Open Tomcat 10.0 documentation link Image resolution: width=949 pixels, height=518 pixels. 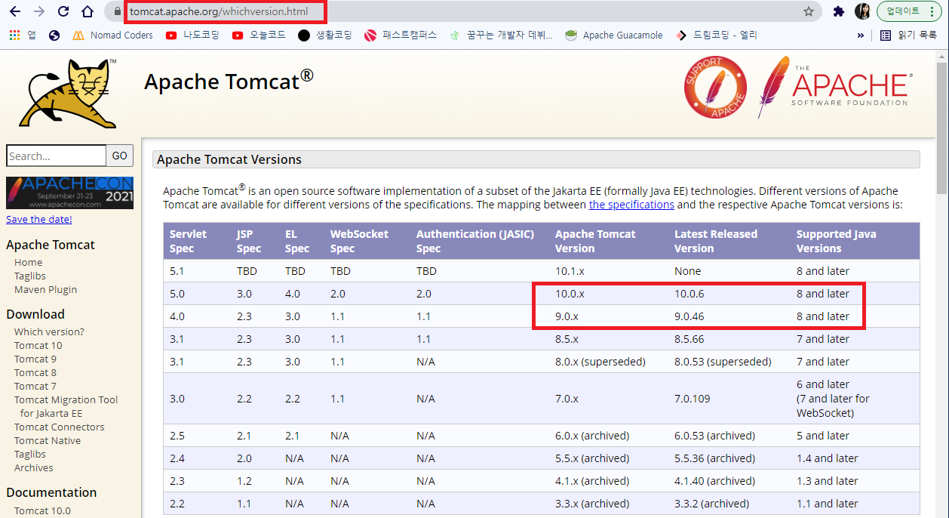point(42,510)
